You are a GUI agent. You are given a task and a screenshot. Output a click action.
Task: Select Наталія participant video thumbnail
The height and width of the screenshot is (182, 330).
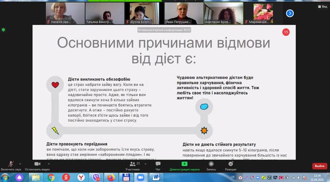(x=66, y=13)
